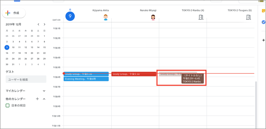Open blue Study Group 午後5:30 event

coord(86,74)
